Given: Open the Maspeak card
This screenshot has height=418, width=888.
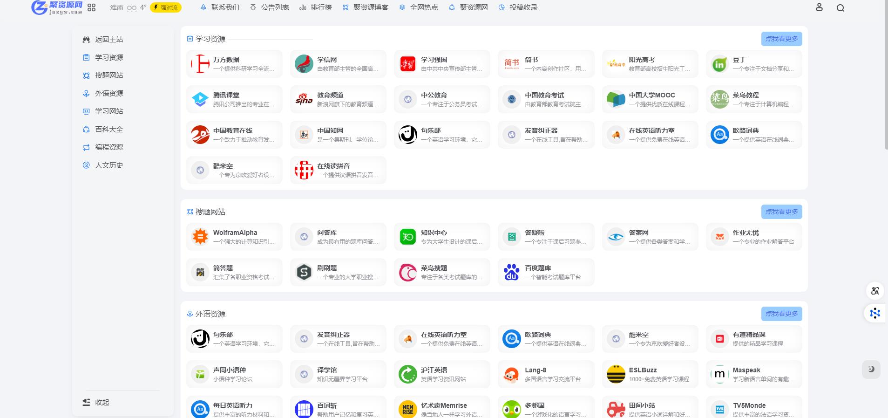Looking at the screenshot, I should pos(754,374).
